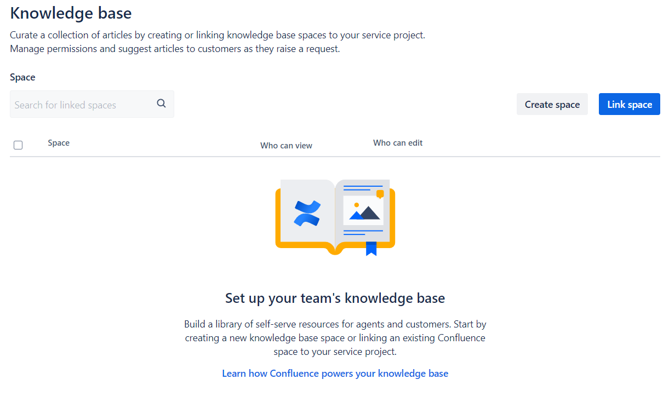Click the "Who can edit" column header
The width and height of the screenshot is (669, 408).
[x=398, y=142]
